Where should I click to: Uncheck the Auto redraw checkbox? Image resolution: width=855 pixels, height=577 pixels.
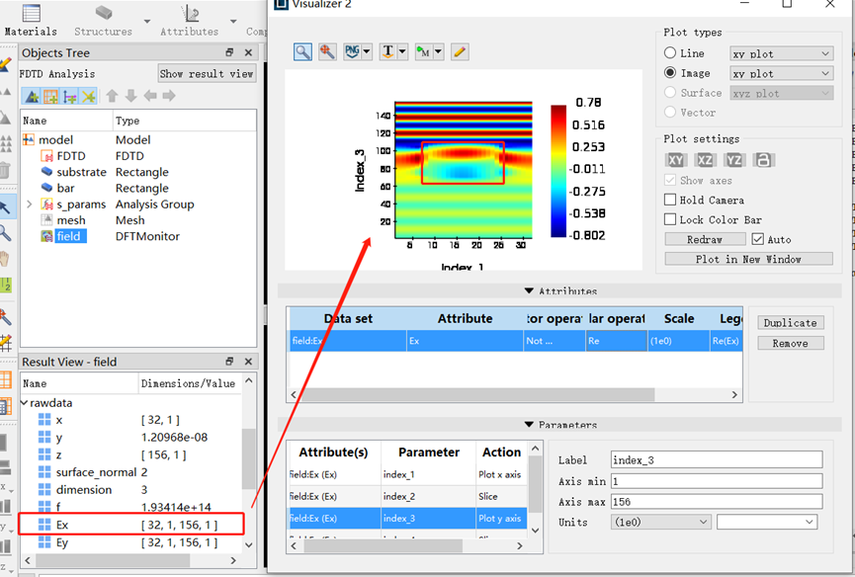(x=757, y=239)
